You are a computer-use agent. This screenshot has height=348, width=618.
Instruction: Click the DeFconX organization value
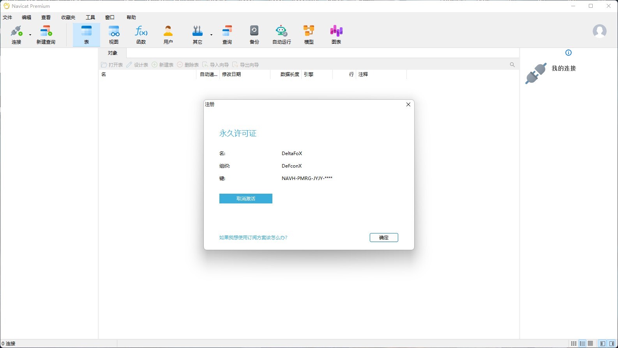pyautogui.click(x=292, y=166)
